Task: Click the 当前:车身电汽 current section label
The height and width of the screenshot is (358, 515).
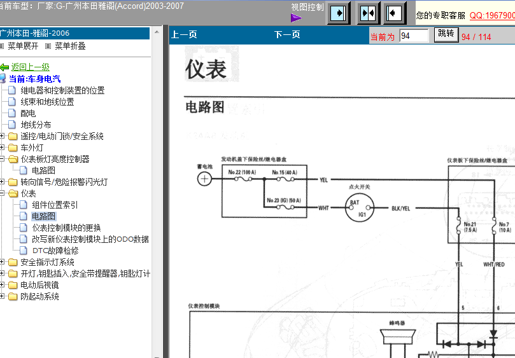Action: click(x=34, y=79)
